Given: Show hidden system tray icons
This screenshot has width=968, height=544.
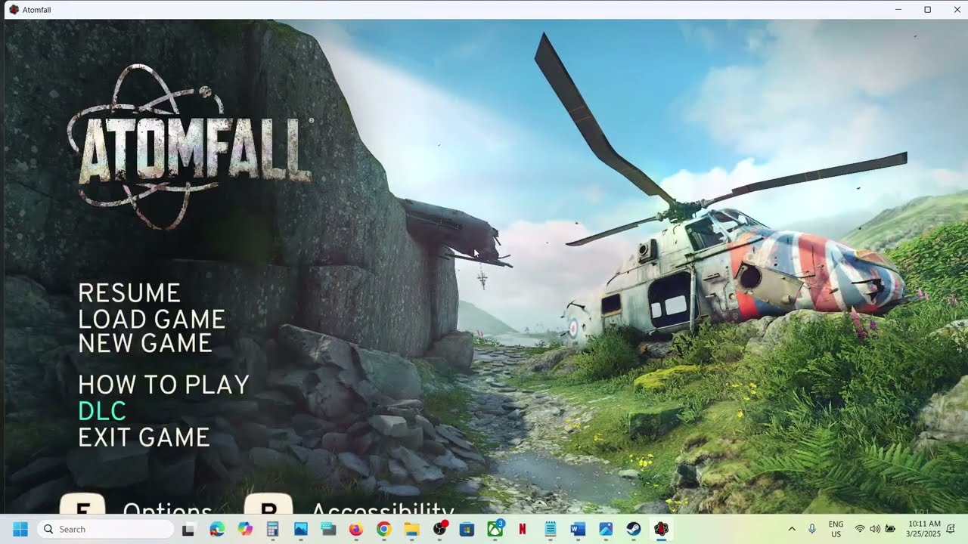Looking at the screenshot, I should (792, 529).
